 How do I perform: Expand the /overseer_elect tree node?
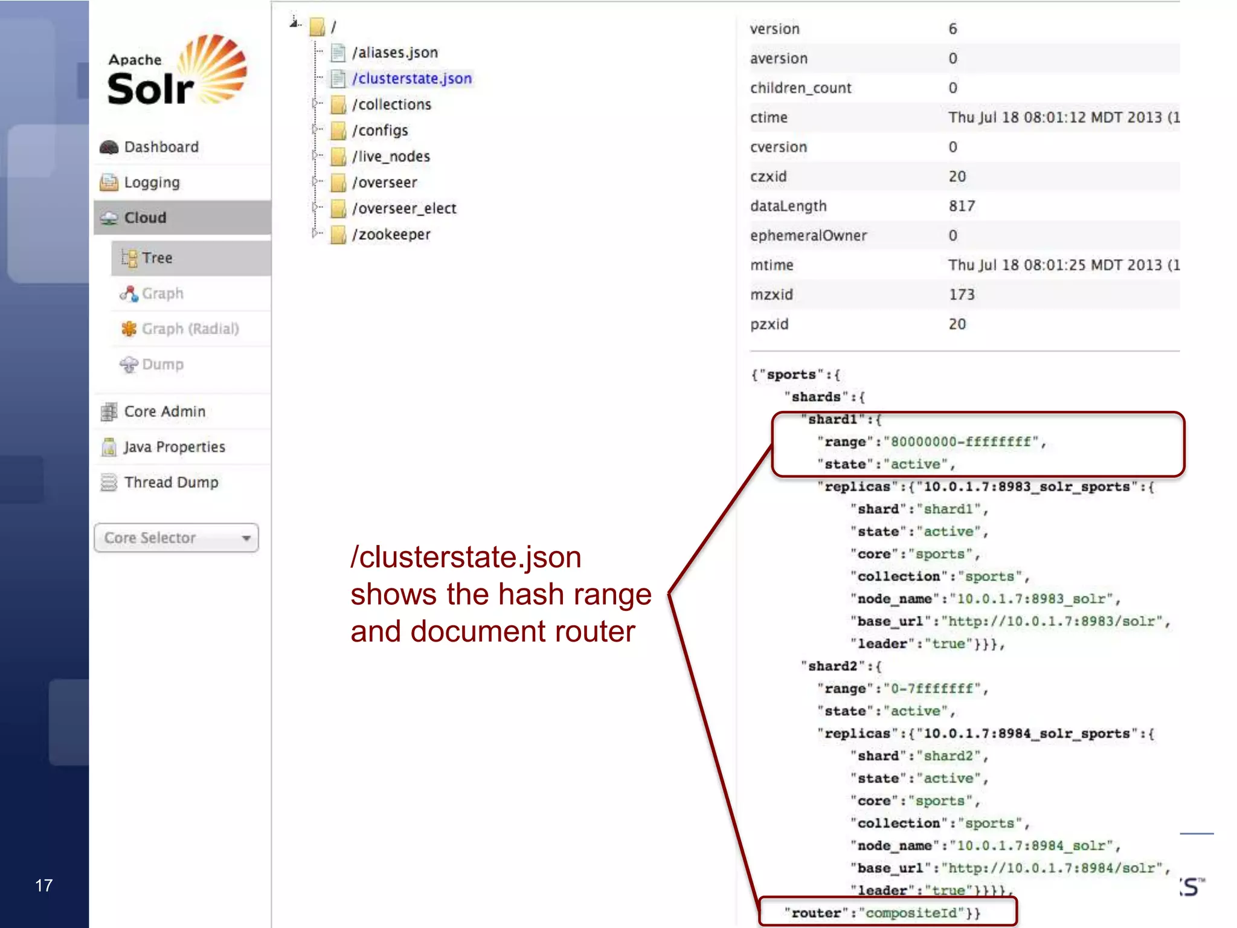315,207
